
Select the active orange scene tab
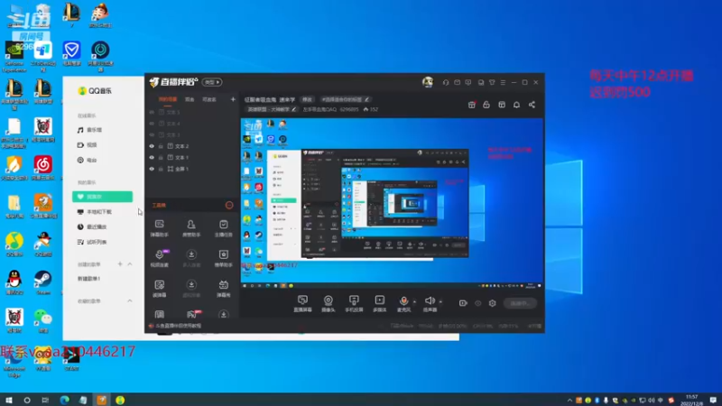(168, 99)
